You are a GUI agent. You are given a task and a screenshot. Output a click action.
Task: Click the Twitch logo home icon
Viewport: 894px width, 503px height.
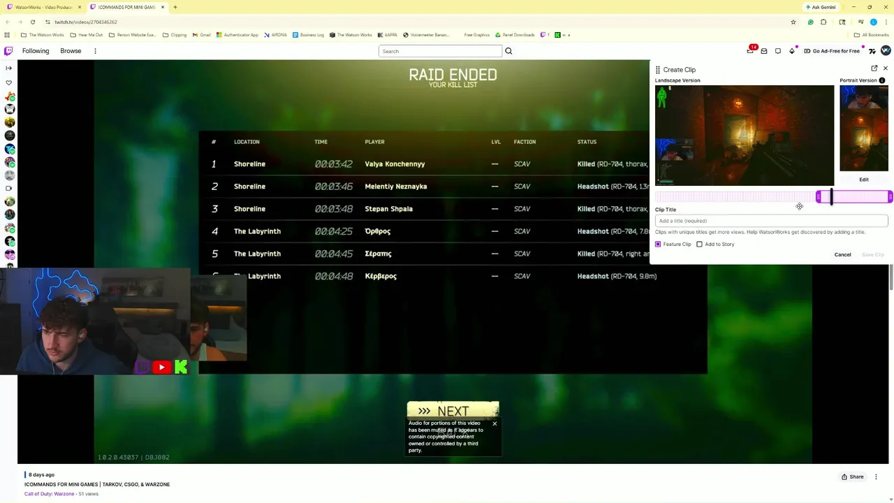point(8,51)
